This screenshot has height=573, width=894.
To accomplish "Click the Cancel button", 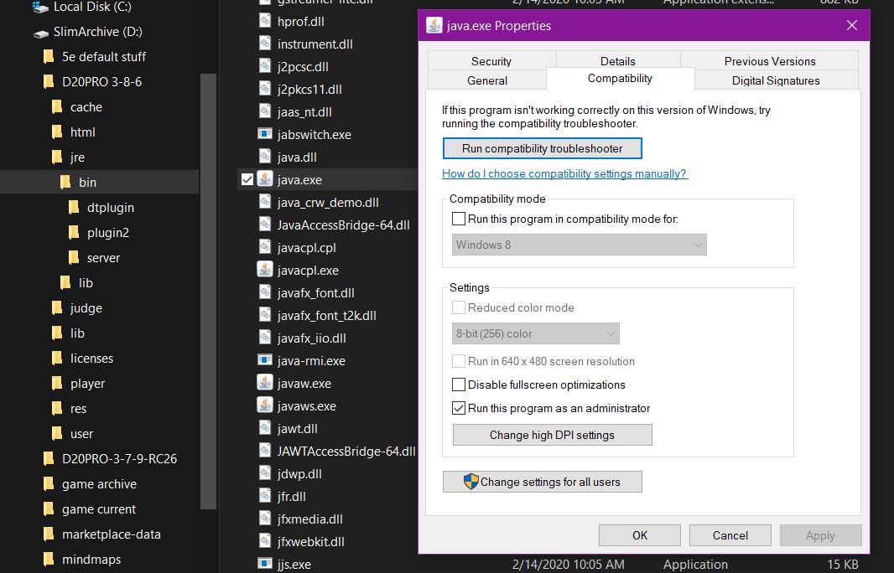I will (x=730, y=535).
